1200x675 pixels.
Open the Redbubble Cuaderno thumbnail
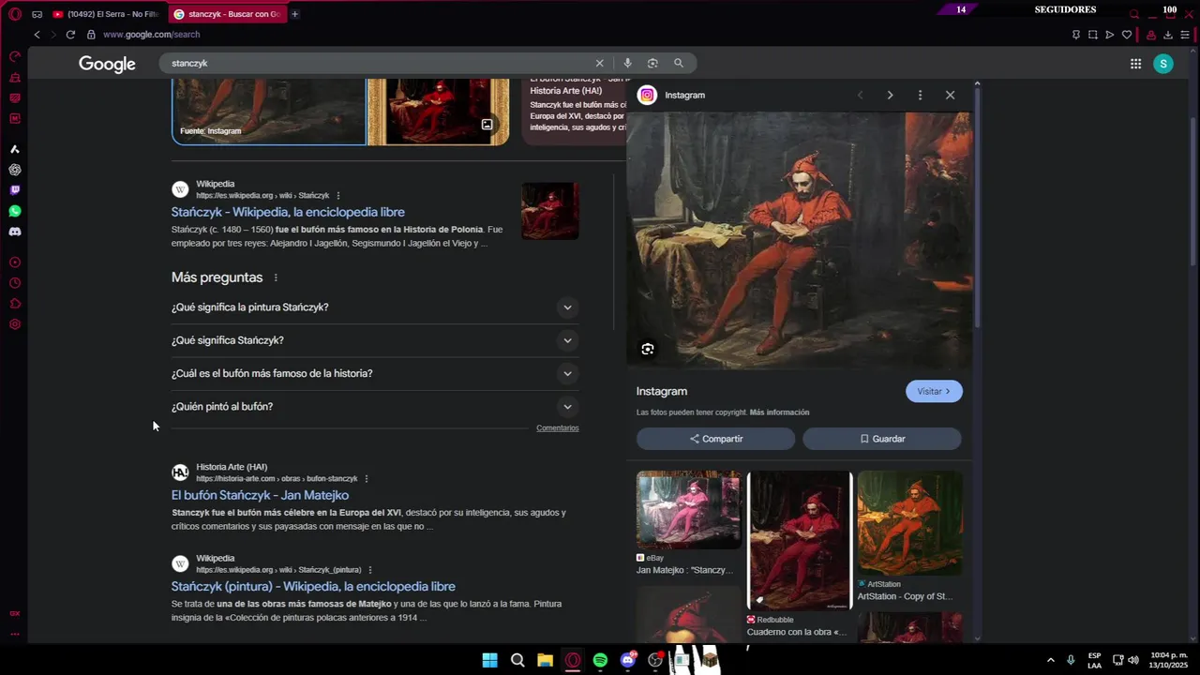tap(800, 540)
